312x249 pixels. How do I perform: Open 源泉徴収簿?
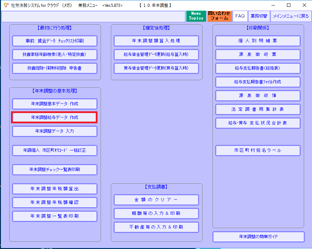tap(258, 96)
